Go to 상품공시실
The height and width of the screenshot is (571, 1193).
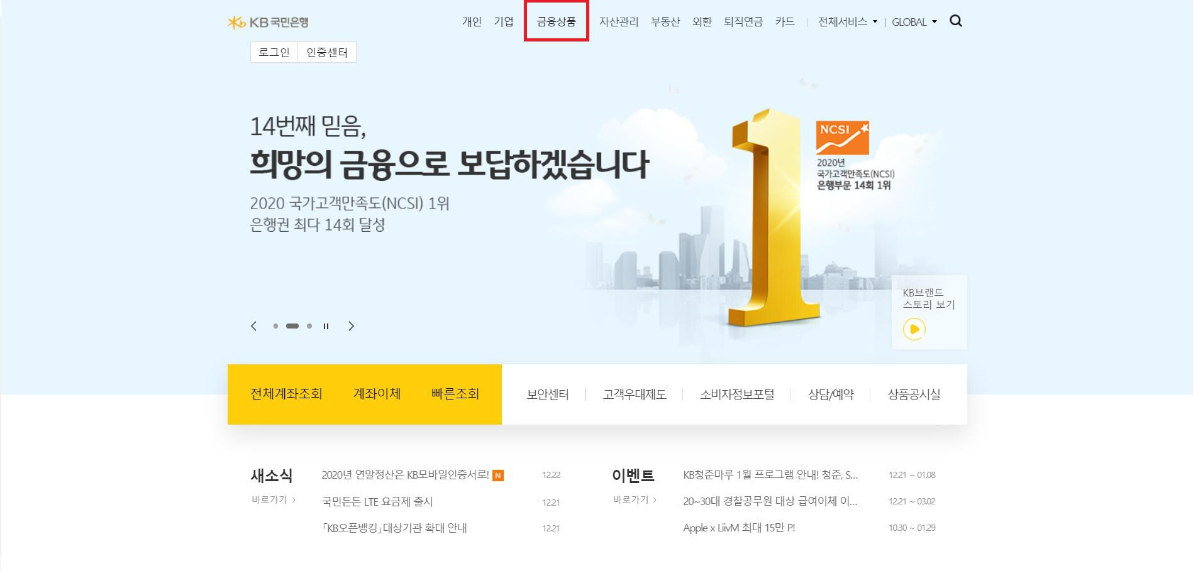point(914,394)
